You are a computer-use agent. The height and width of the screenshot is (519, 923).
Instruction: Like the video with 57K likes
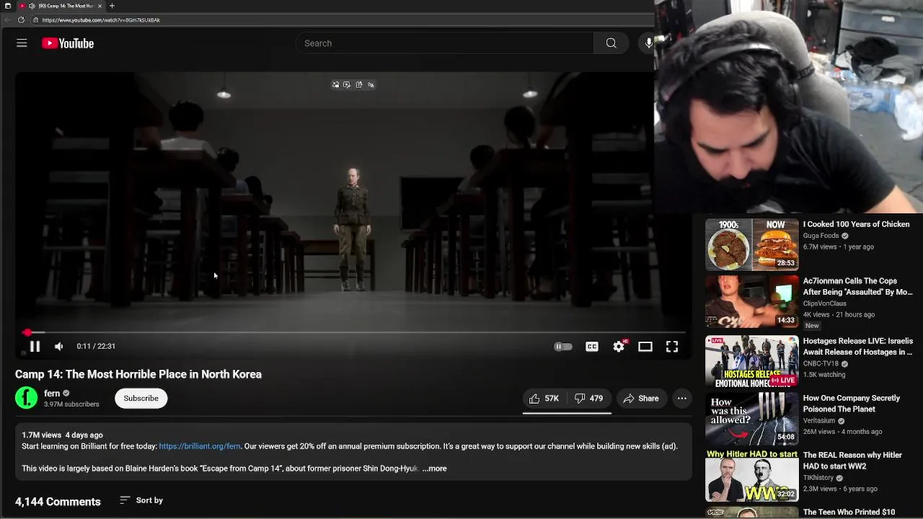[544, 399]
